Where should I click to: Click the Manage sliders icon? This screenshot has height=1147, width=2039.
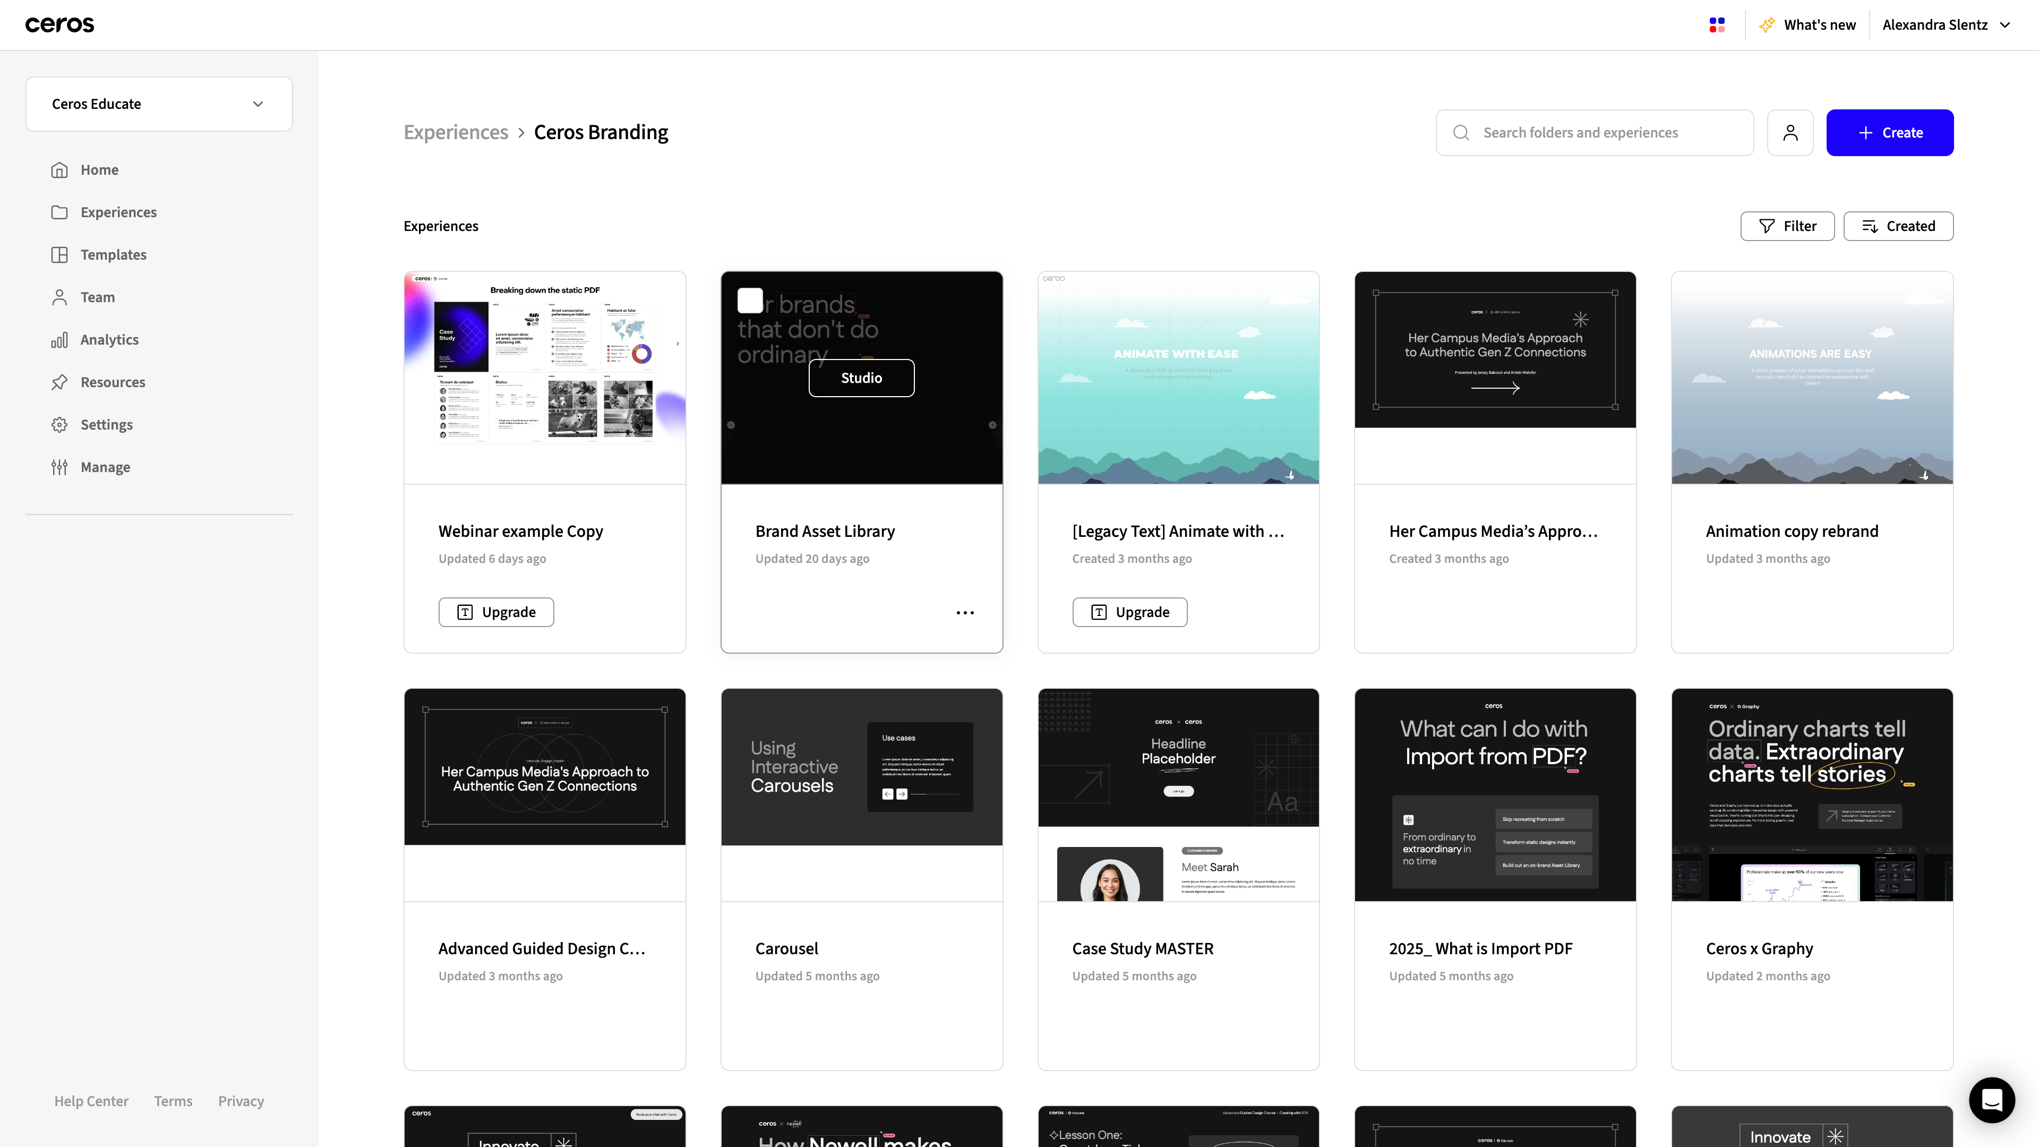59,467
